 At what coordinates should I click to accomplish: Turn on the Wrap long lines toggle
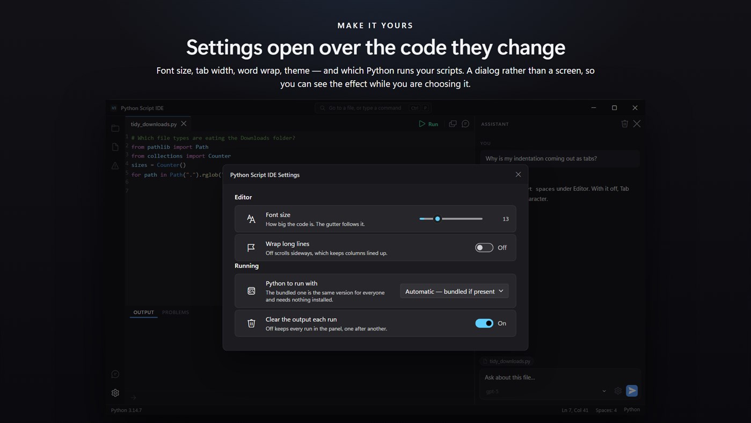pyautogui.click(x=484, y=248)
